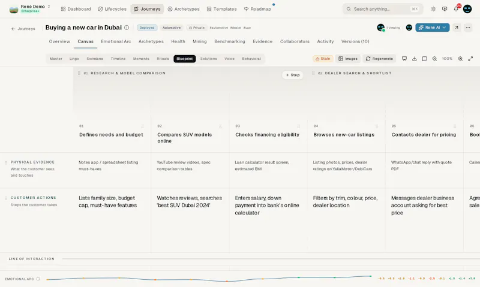Enter fullscreen with the expand arrows icon
The height and width of the screenshot is (287, 480).
(470, 59)
